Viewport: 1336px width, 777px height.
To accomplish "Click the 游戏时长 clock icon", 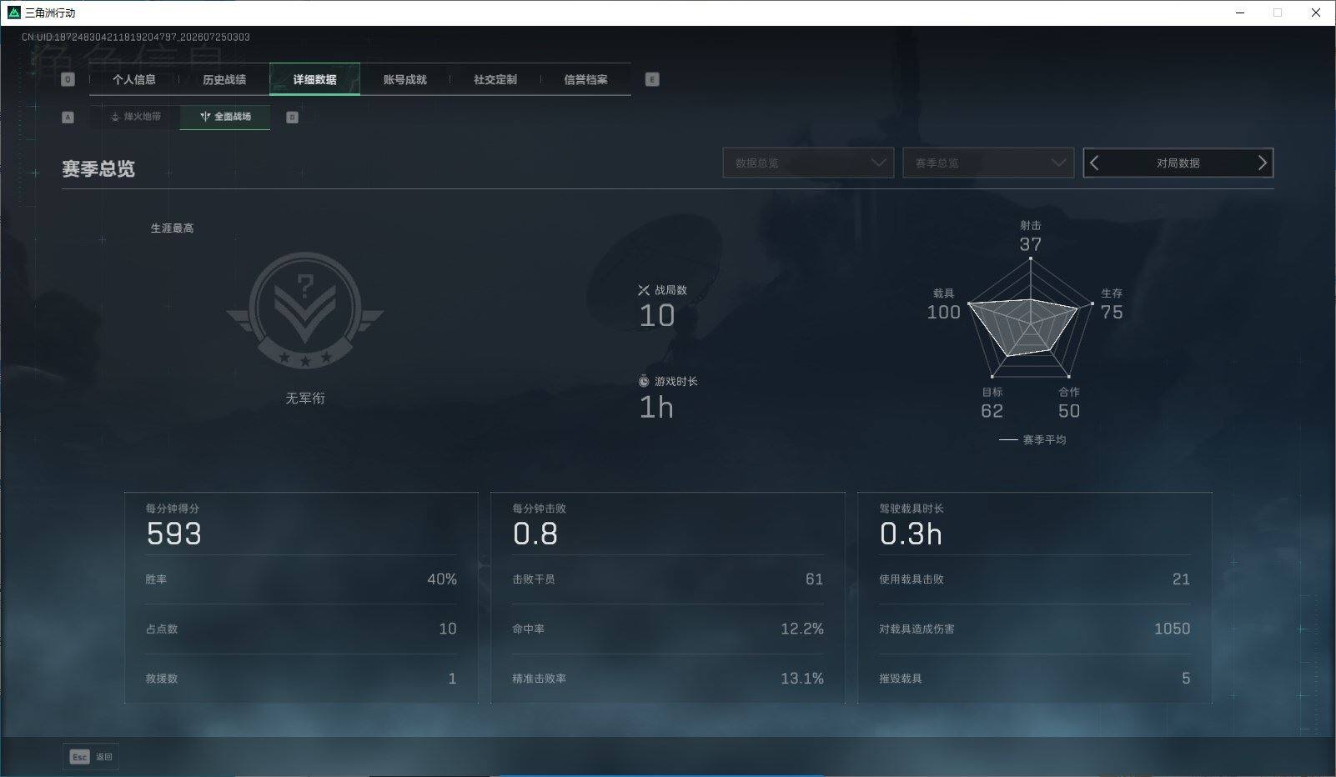I will 644,381.
